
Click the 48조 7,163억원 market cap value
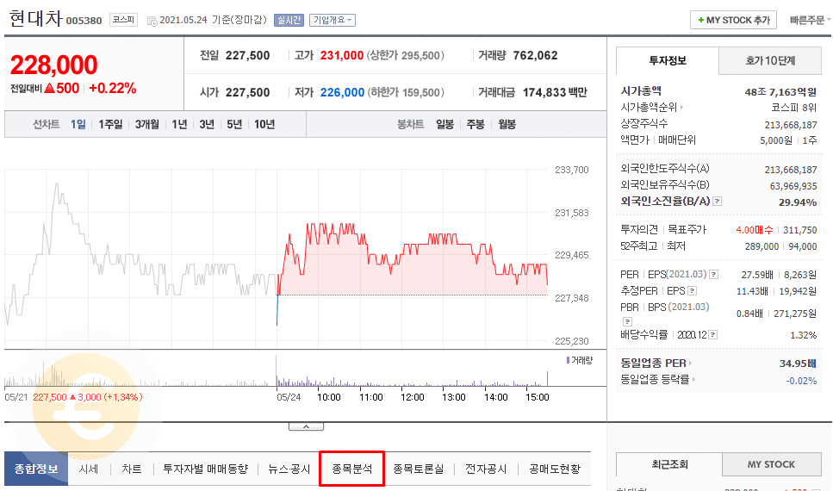click(780, 92)
